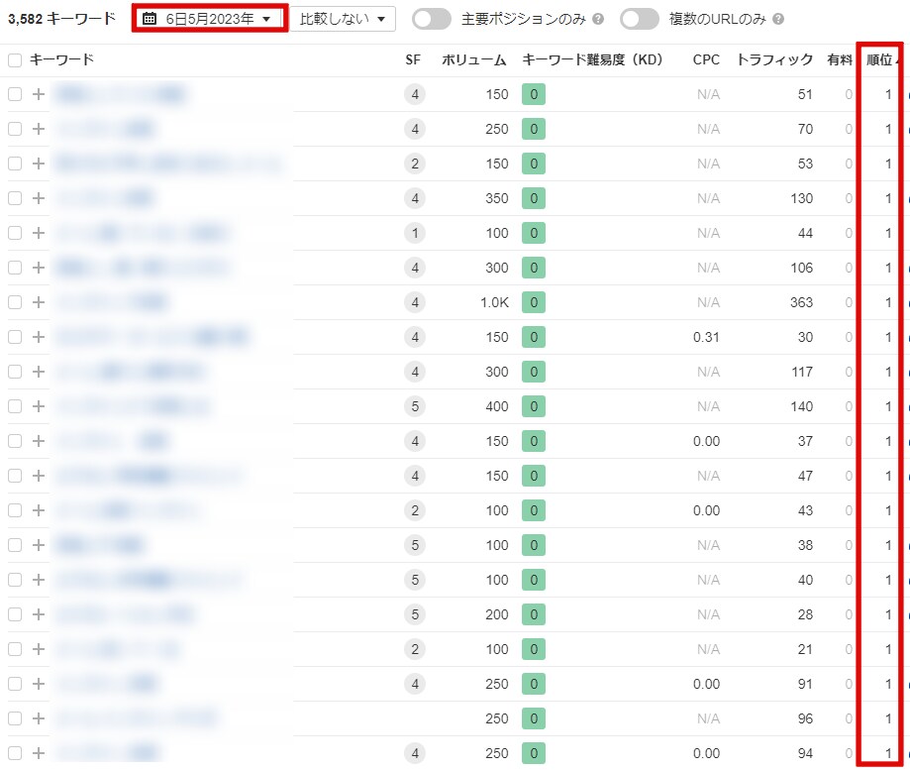Screen dimensions: 910x770
Task: Open blurred keyword link in traffic 30 row
Action: click(152, 337)
